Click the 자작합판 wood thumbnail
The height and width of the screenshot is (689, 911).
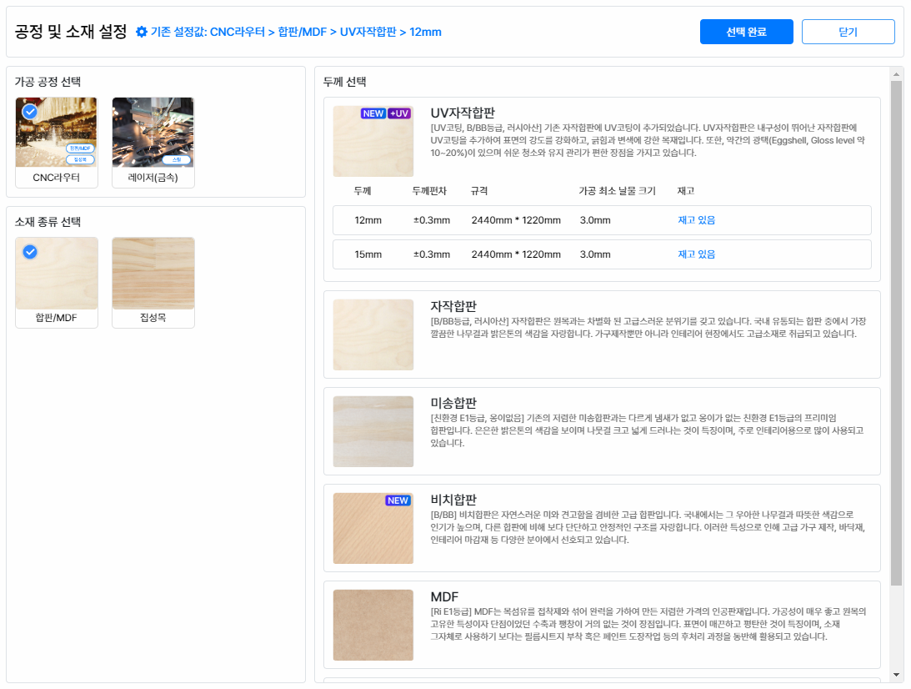373,334
